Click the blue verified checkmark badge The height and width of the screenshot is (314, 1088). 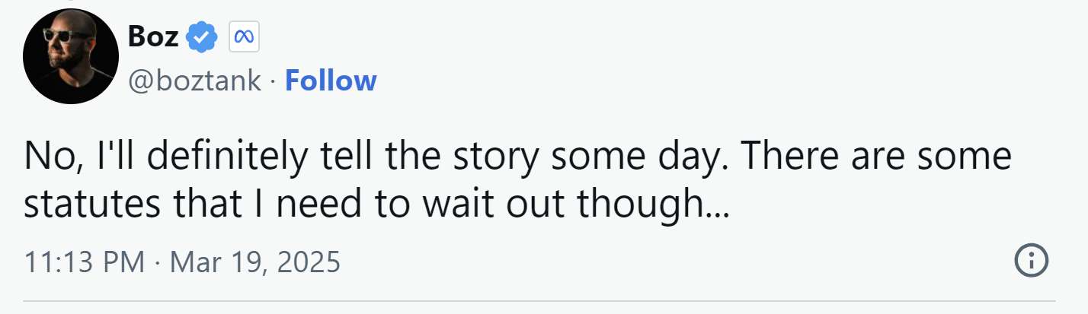pos(203,36)
